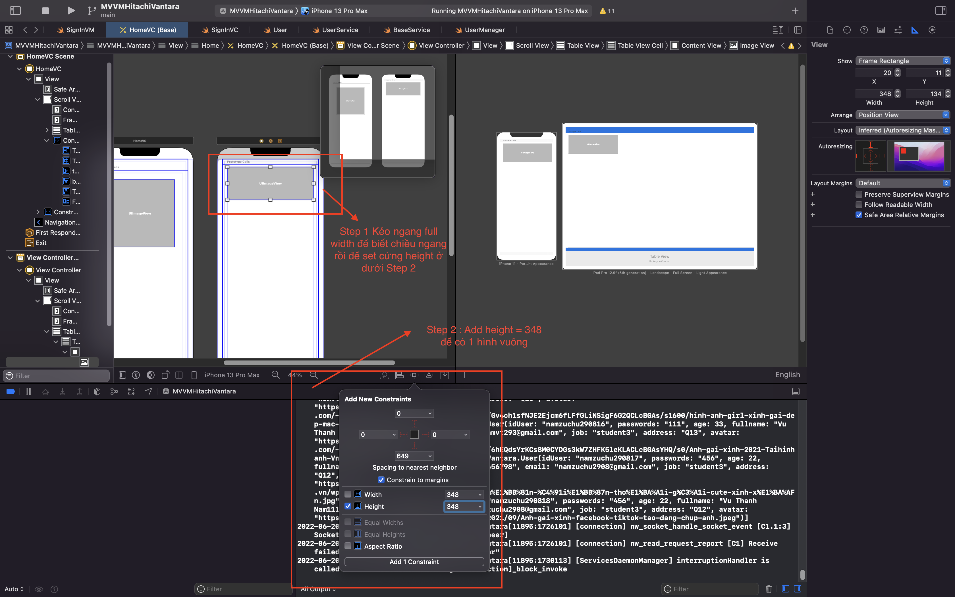955x597 pixels.
Task: Click the Add 1 Constraint button
Action: point(414,561)
